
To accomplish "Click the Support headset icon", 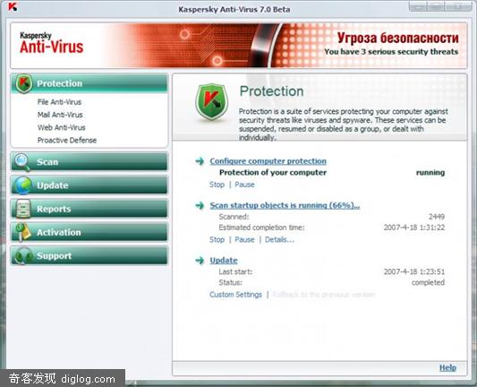I will click(23, 256).
